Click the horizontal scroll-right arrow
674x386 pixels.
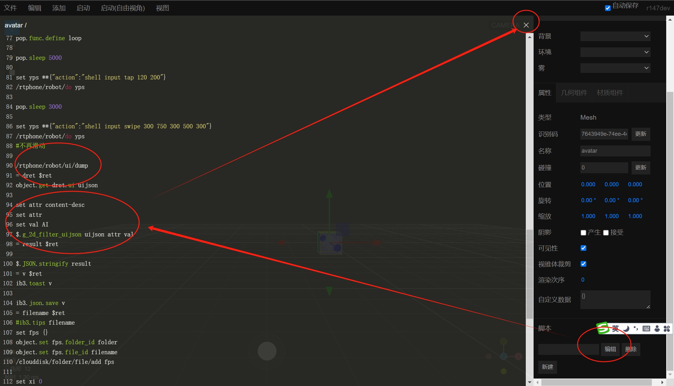pos(662,382)
